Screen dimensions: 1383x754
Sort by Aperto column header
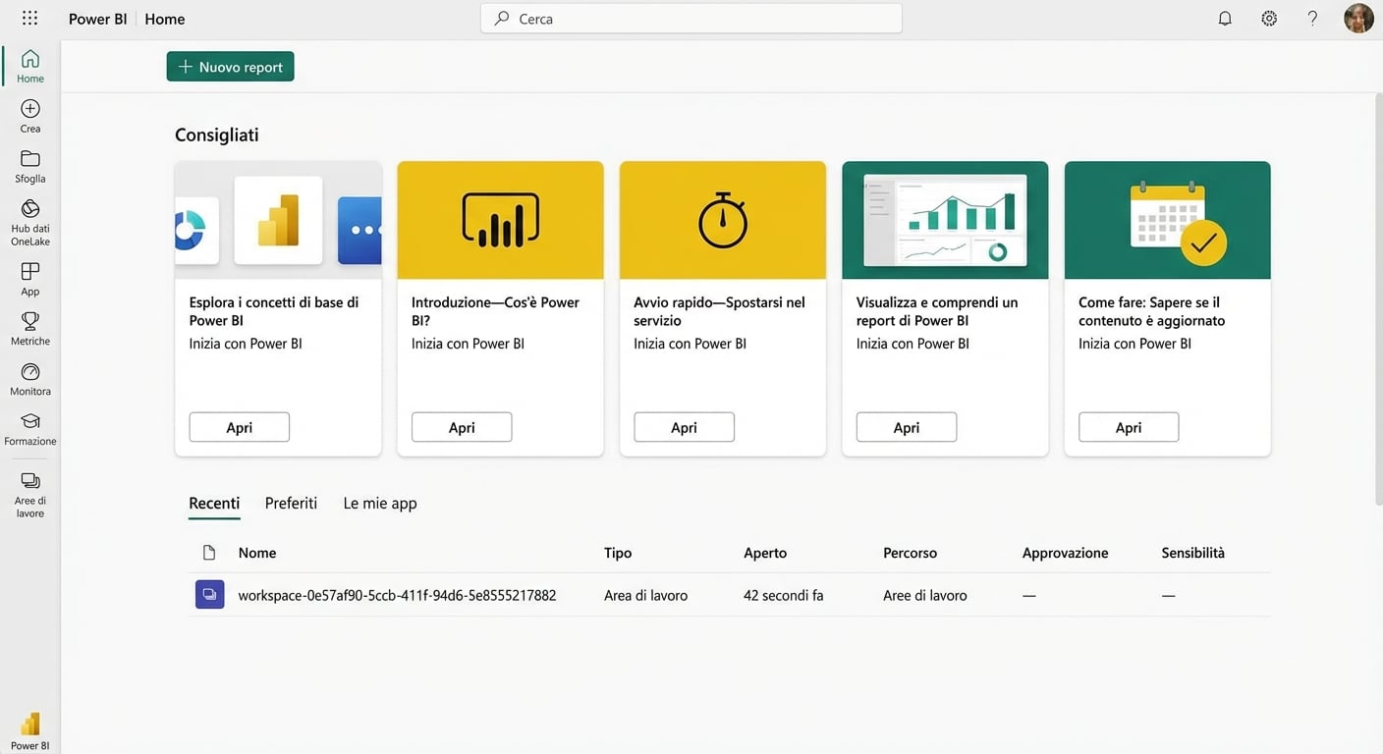765,553
